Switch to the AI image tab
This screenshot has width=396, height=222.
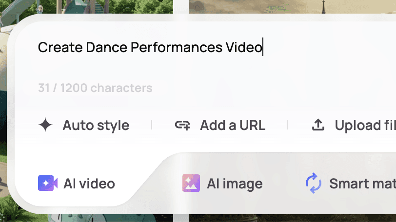pyautogui.click(x=222, y=184)
